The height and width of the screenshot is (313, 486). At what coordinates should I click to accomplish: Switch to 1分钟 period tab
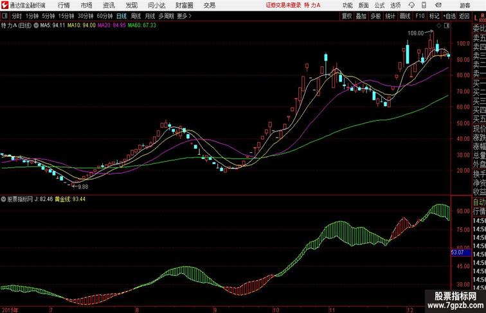[32, 16]
